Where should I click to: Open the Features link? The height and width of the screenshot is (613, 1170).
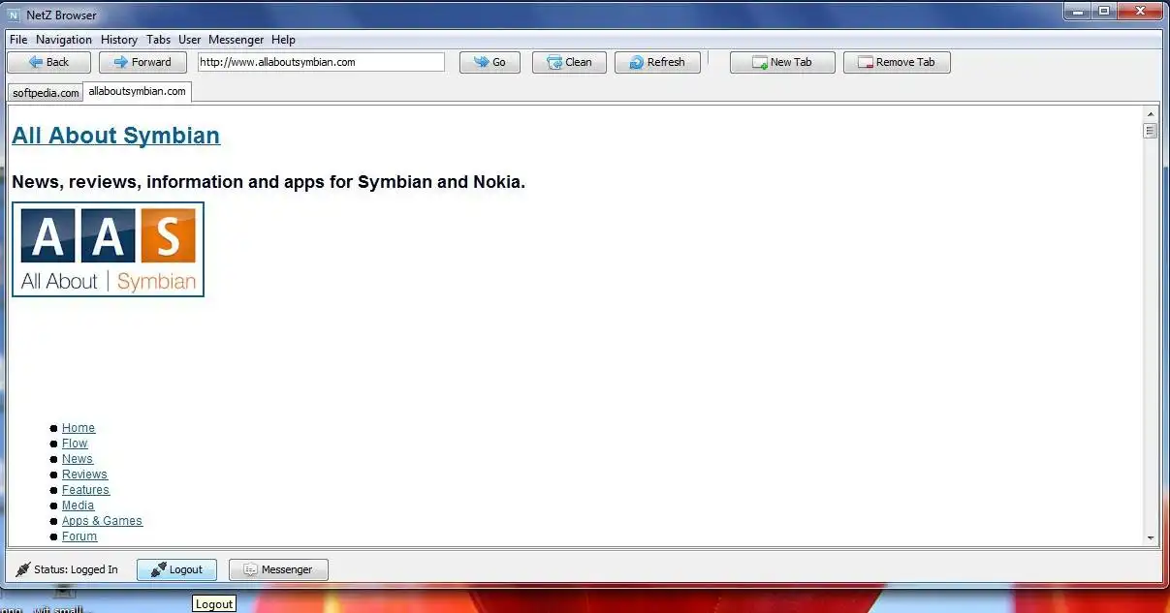click(x=85, y=490)
